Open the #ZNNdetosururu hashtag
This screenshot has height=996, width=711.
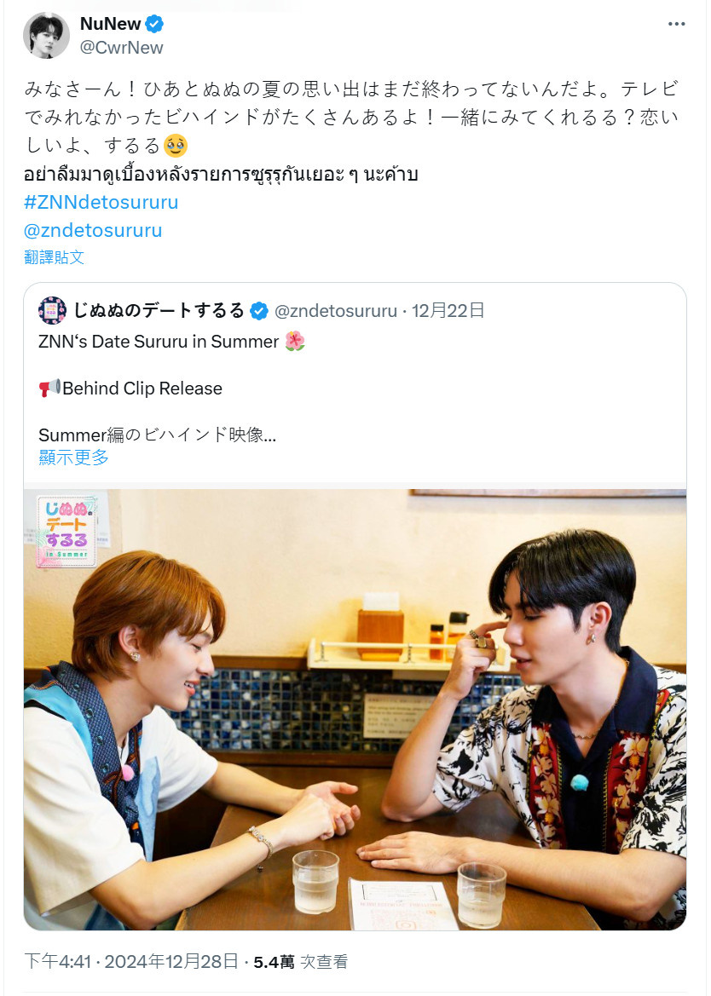click(101, 202)
